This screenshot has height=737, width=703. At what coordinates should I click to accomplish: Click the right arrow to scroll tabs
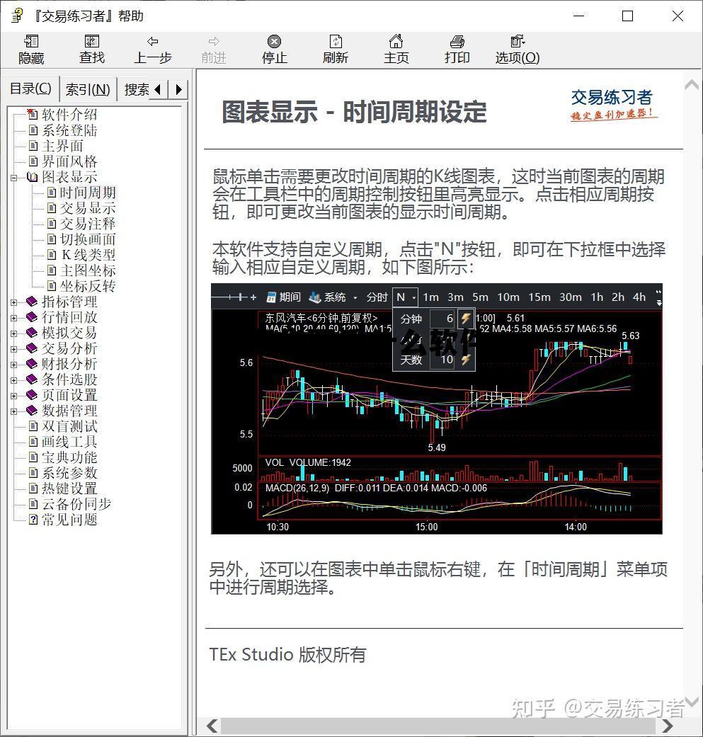[179, 89]
